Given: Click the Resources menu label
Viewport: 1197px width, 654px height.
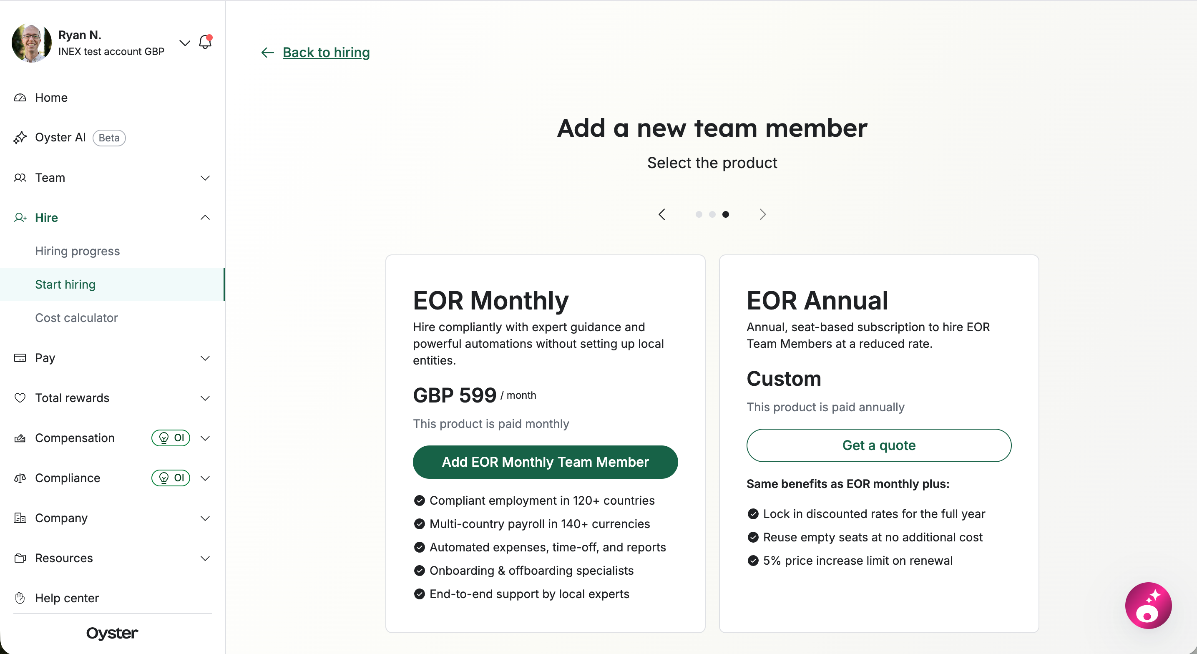Looking at the screenshot, I should click(64, 558).
